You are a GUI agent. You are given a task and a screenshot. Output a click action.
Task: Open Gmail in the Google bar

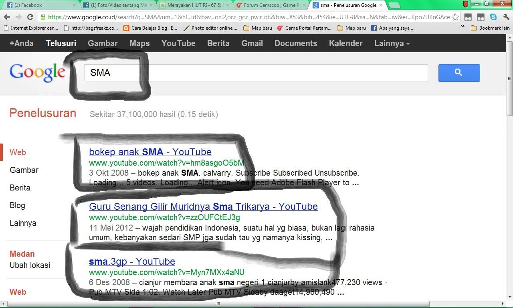pos(252,43)
